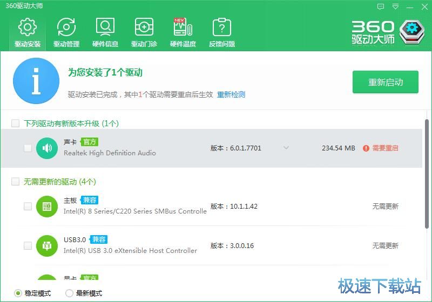The height and width of the screenshot is (302, 432).
Task: Click the 声卡 speaker icon
Action: point(47,148)
